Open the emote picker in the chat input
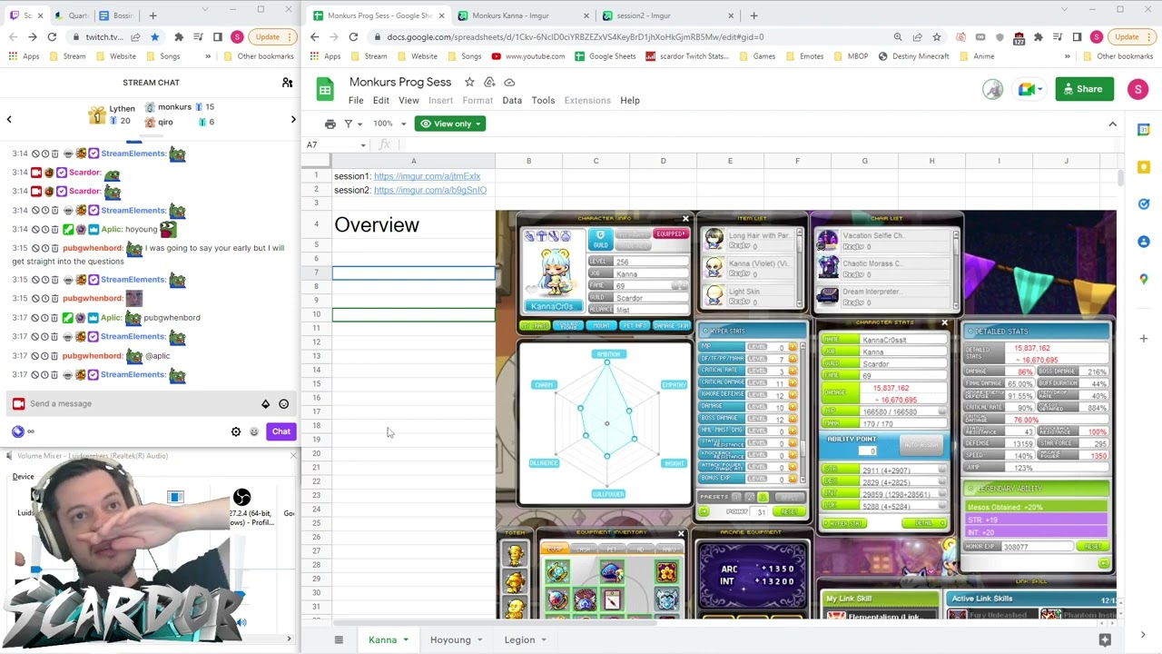The width and height of the screenshot is (1162, 654). coord(283,403)
